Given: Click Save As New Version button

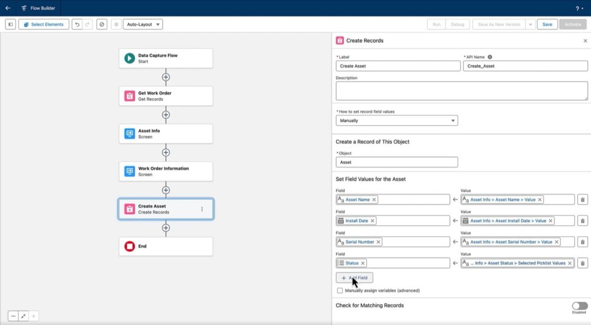Looking at the screenshot, I should coord(499,24).
